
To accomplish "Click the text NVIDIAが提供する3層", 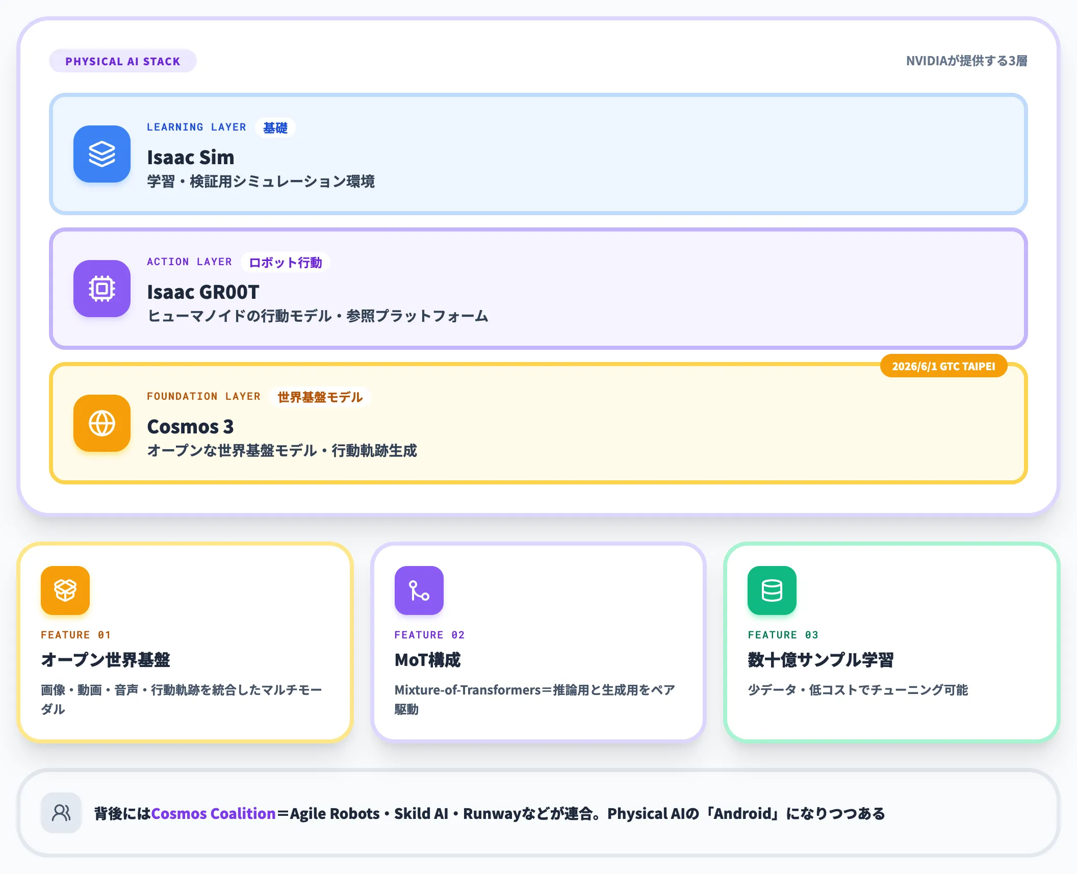I will pyautogui.click(x=966, y=61).
